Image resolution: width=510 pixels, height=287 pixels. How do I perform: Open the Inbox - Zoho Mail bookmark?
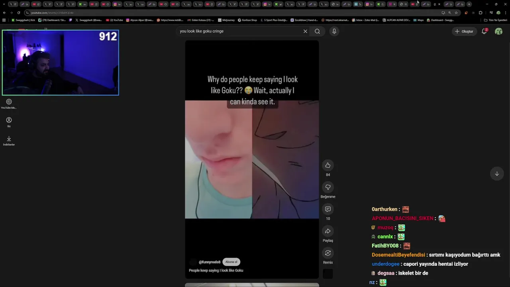365,20
